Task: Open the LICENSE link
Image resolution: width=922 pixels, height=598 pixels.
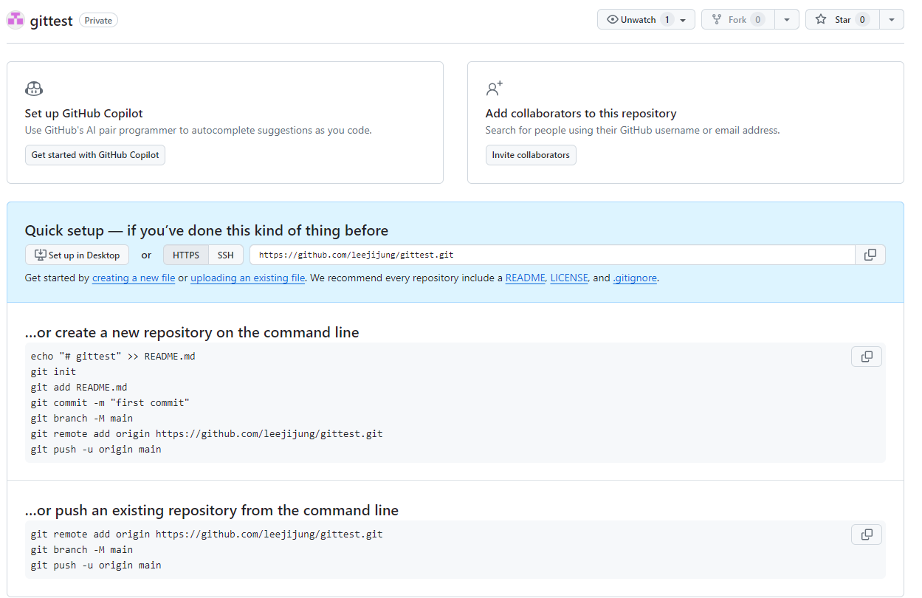Action: tap(569, 278)
